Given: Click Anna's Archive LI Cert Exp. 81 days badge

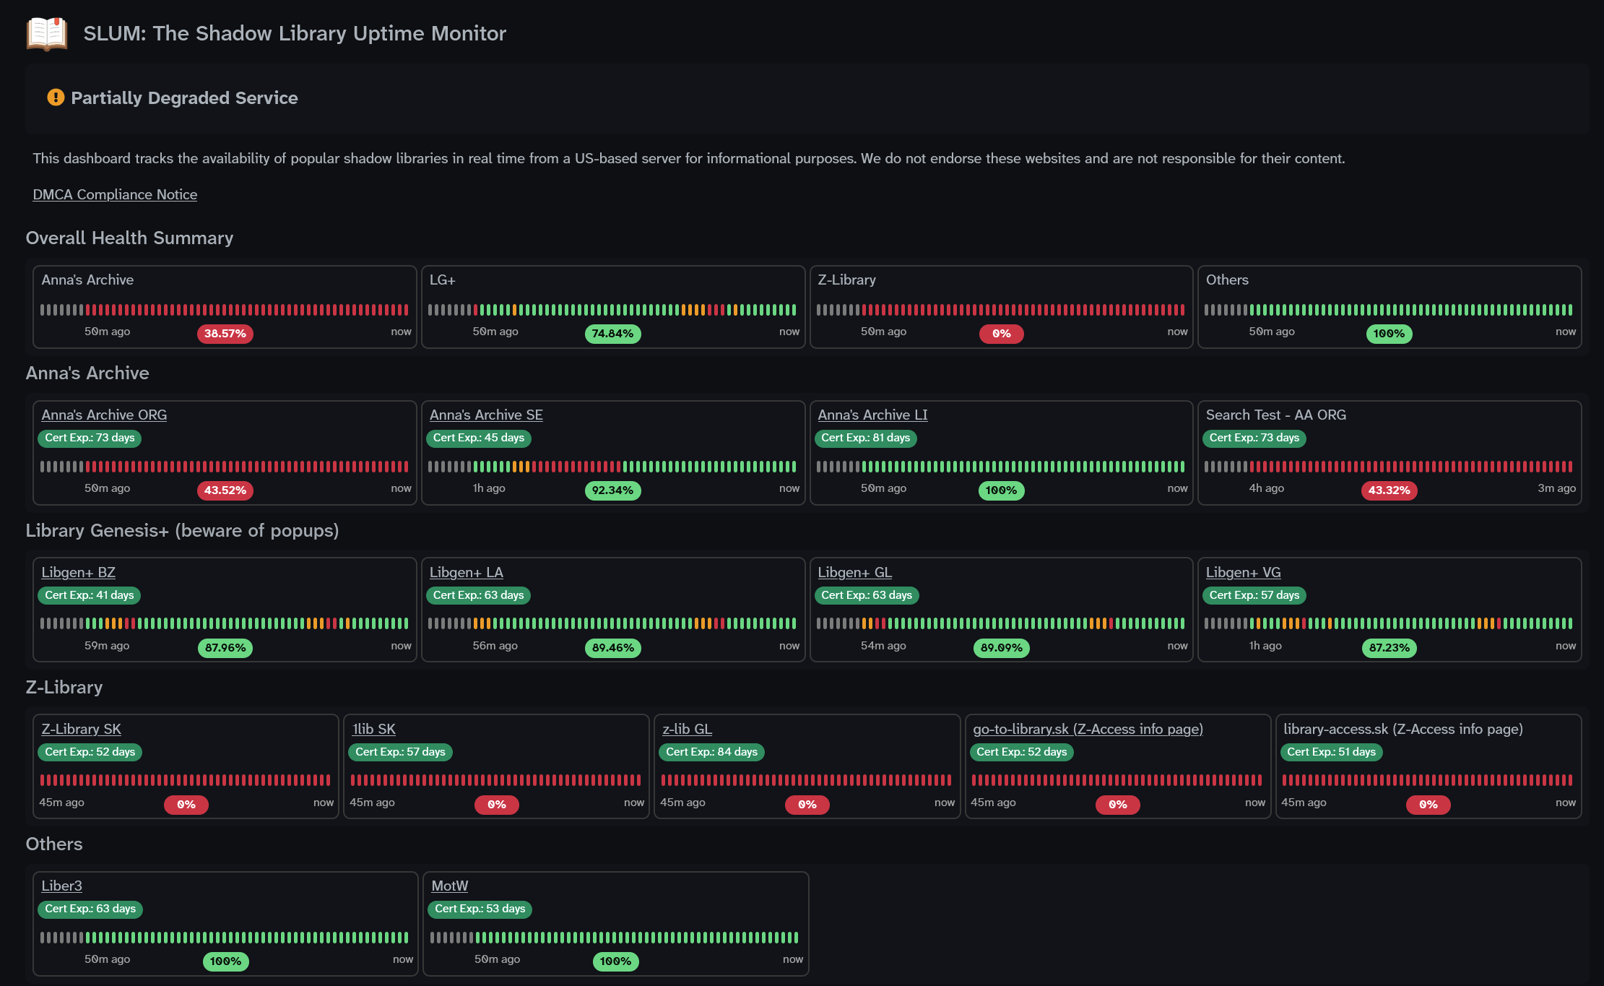Looking at the screenshot, I should coord(865,438).
